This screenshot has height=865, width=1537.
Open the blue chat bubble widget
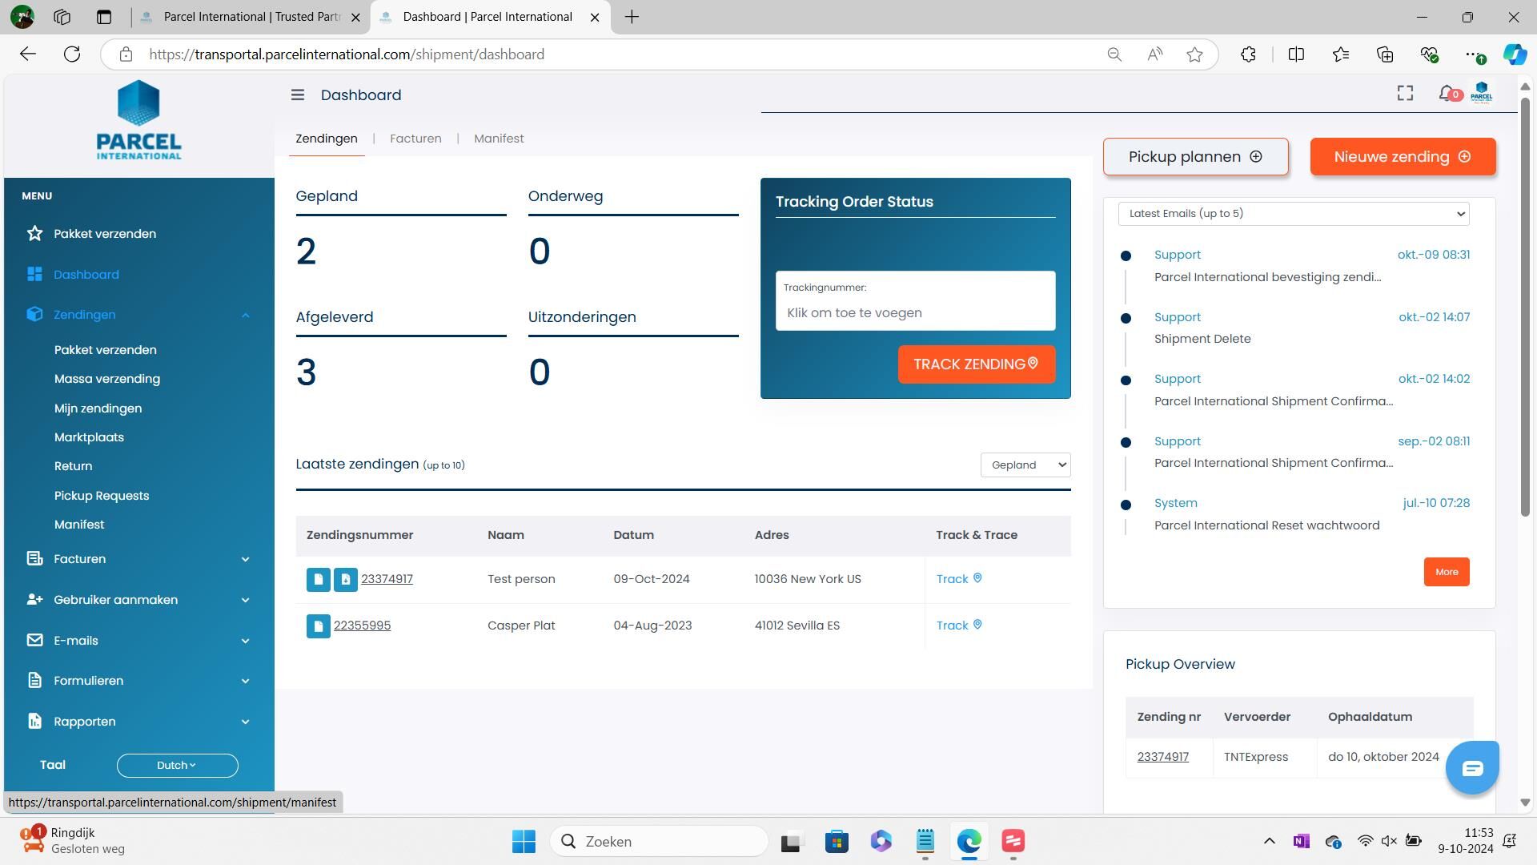point(1471,769)
